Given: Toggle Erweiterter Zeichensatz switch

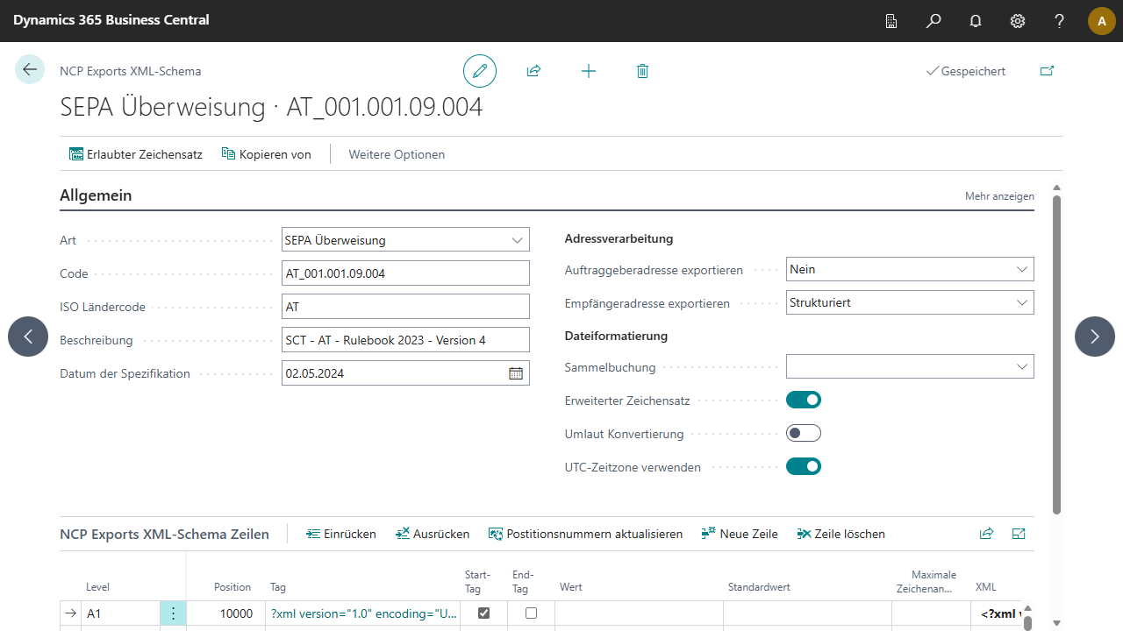Looking at the screenshot, I should (x=804, y=401).
